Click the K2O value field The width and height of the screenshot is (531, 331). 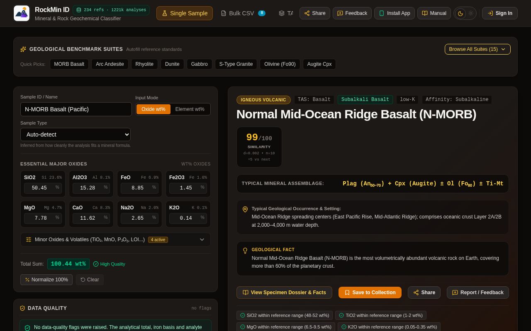pyautogui.click(x=188, y=218)
